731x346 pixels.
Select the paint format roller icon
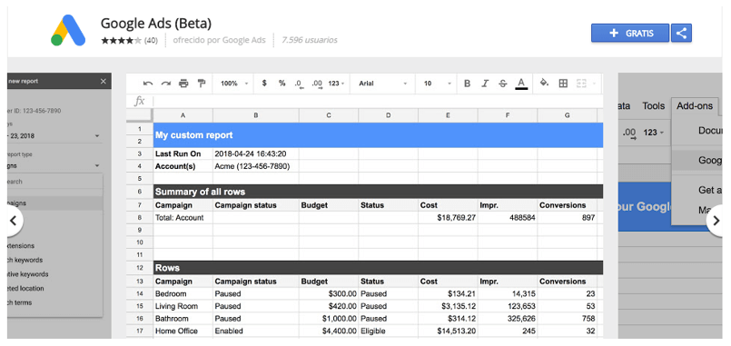point(202,84)
